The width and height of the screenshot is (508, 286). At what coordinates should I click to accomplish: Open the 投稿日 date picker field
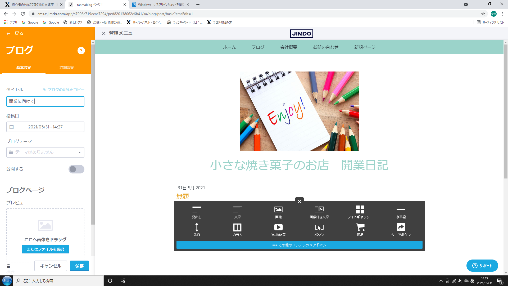[45, 127]
